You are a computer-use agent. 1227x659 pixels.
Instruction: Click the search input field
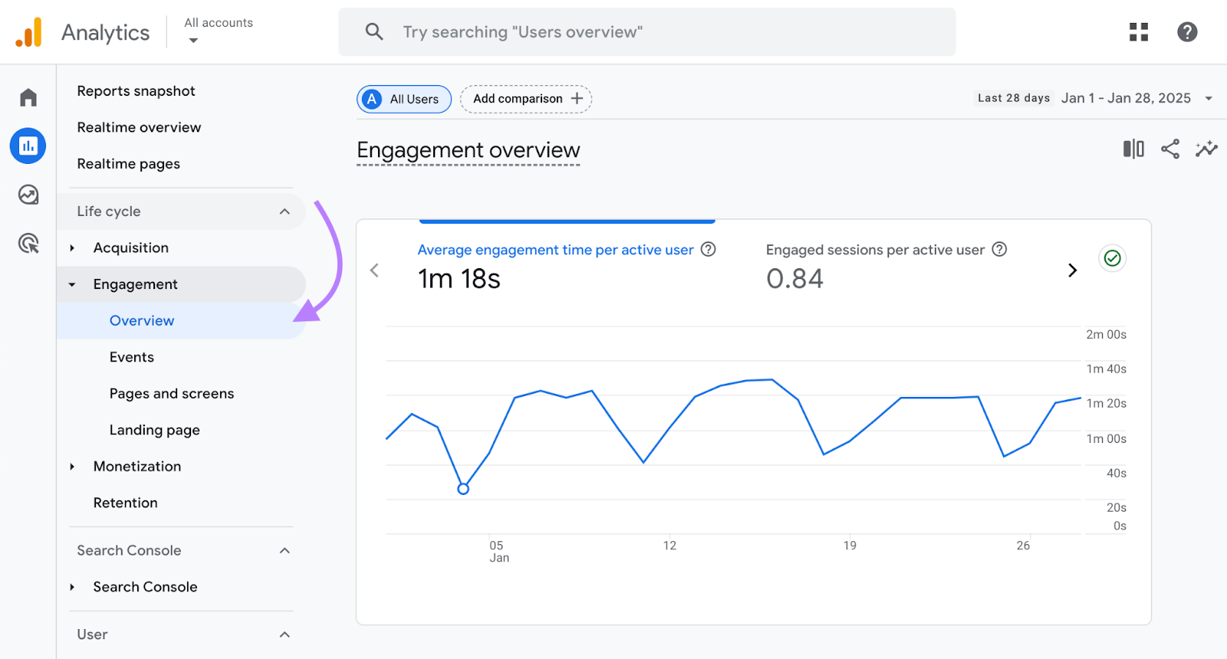coord(646,32)
